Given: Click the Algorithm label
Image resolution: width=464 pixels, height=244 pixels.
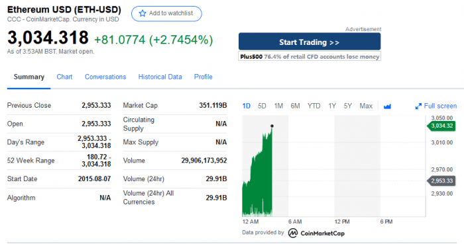Looking at the screenshot, I should click(21, 198).
